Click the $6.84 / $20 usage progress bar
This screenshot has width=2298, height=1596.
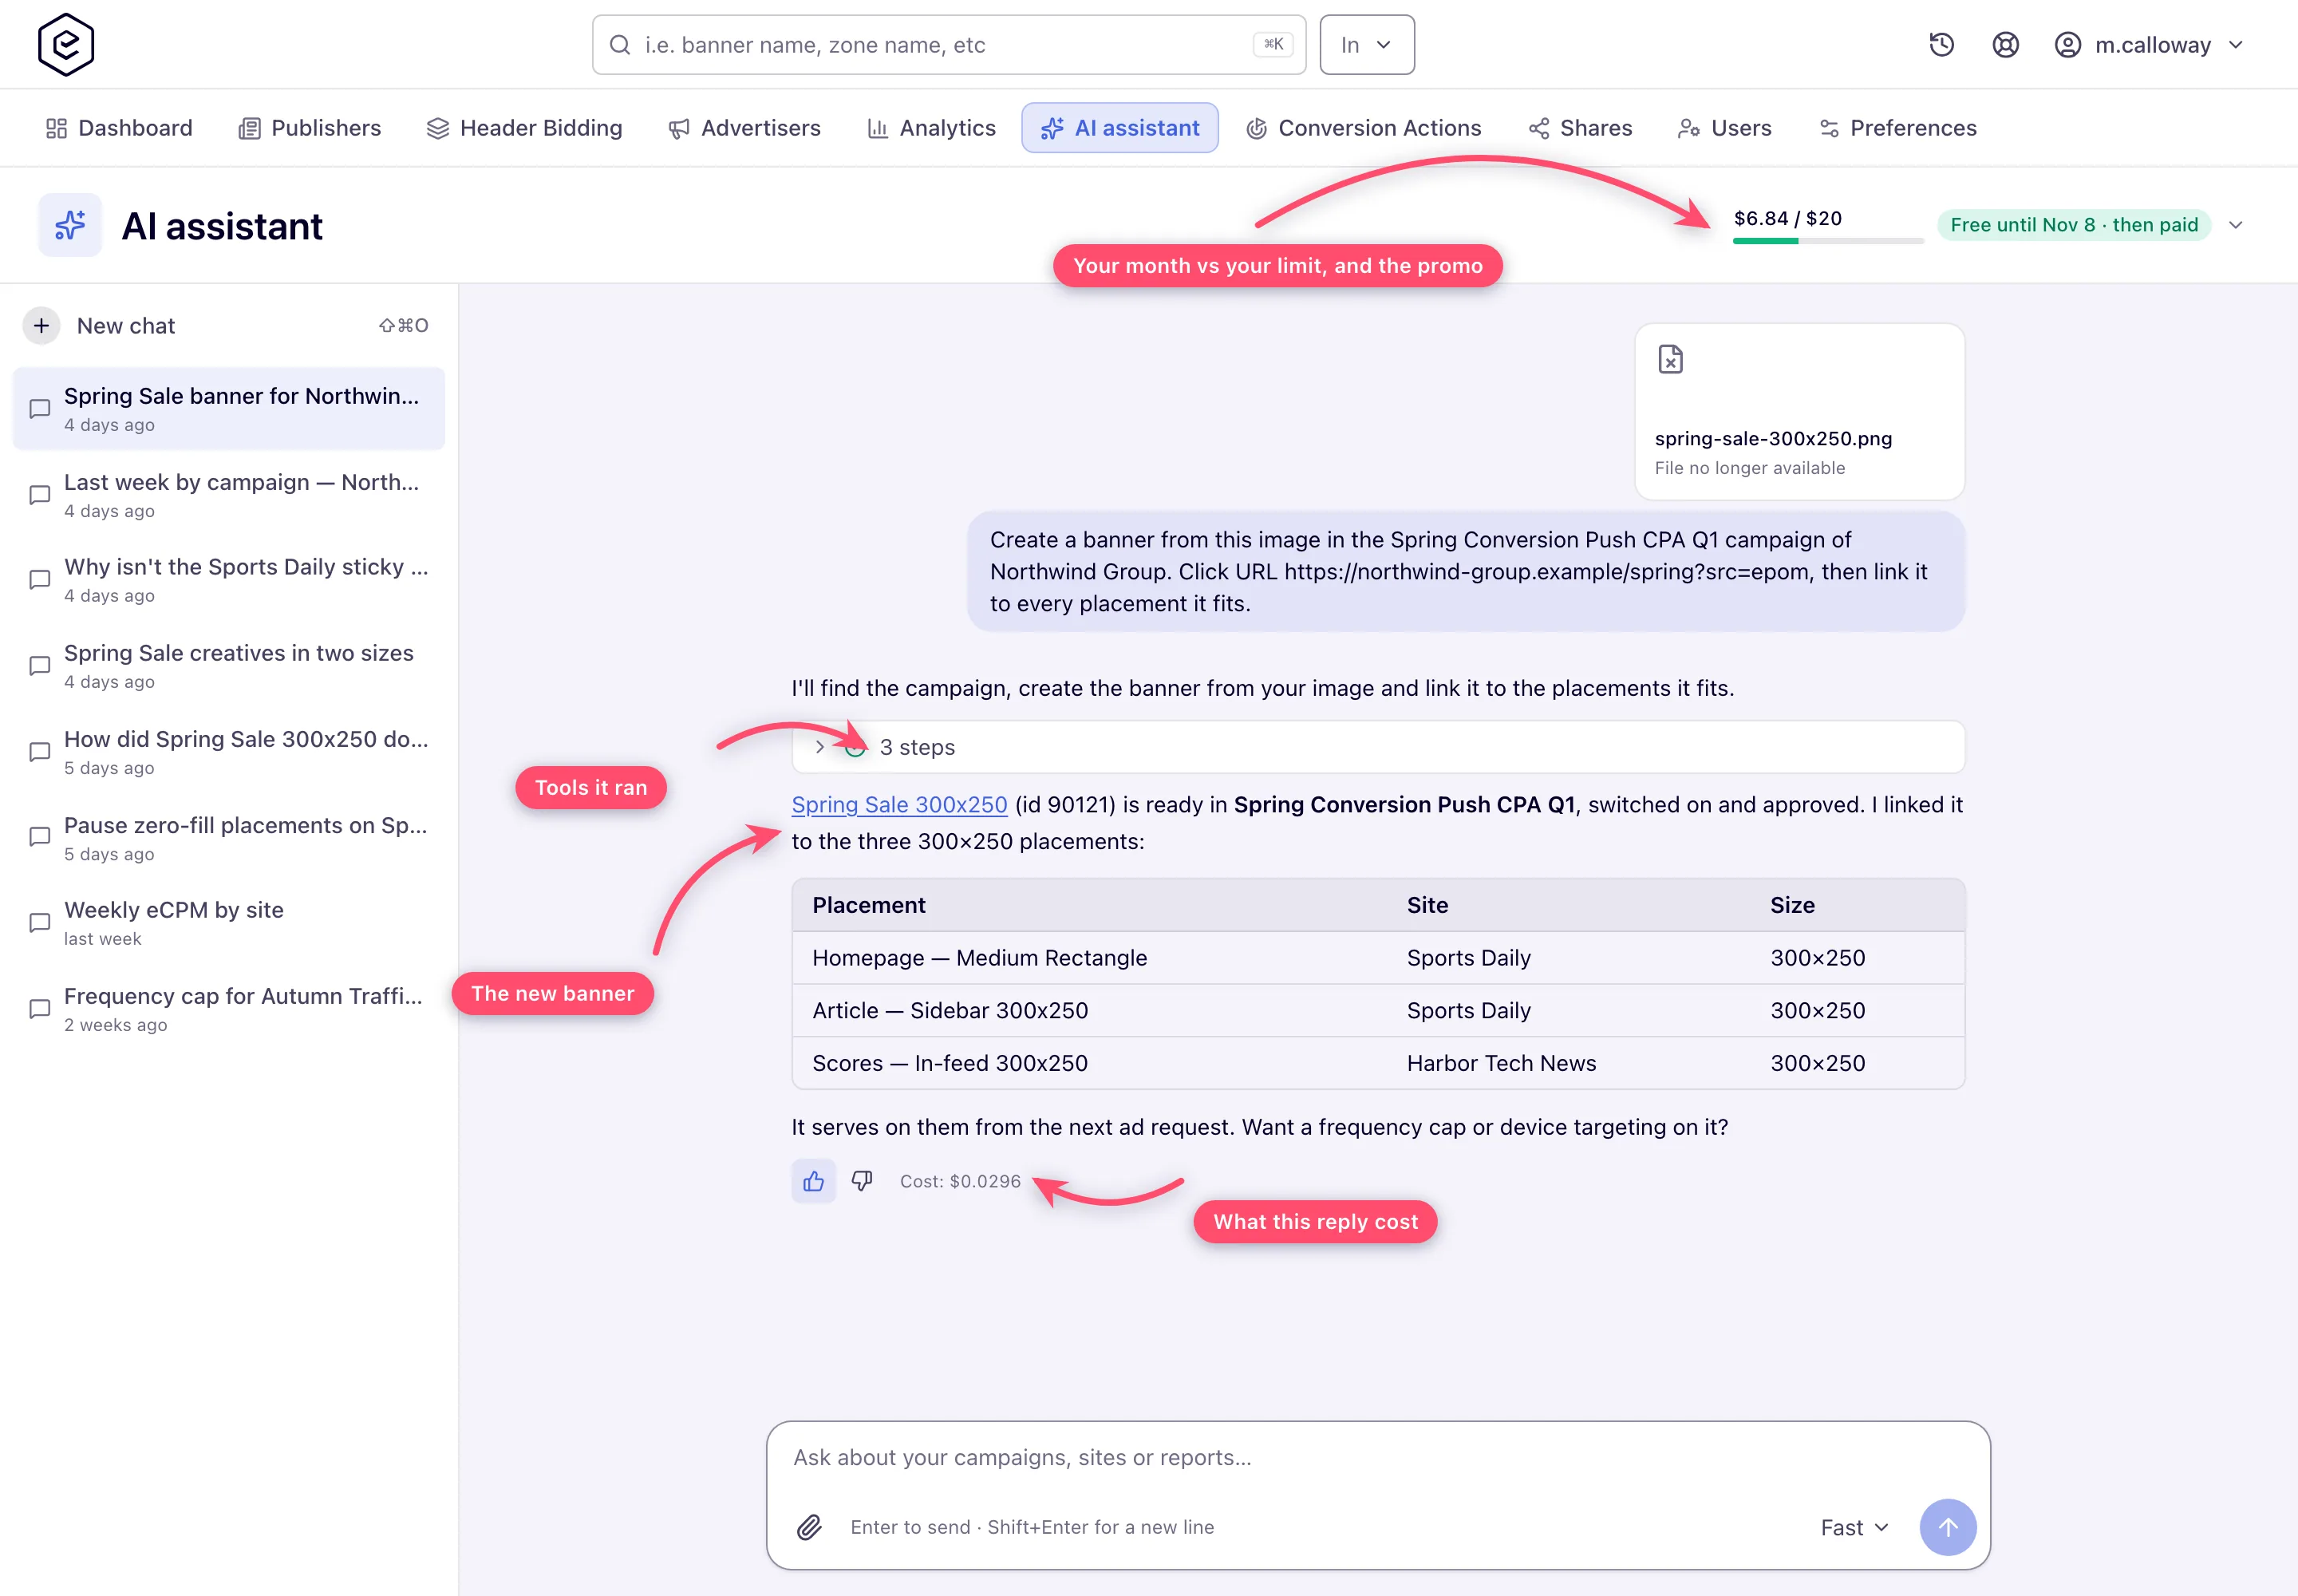point(1827,241)
